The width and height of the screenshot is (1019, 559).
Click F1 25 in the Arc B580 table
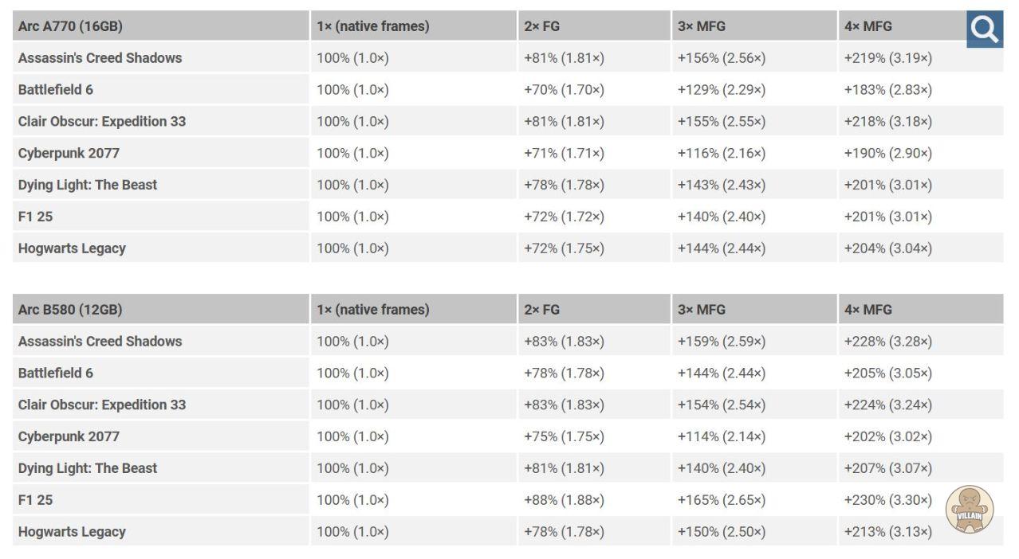pos(36,500)
